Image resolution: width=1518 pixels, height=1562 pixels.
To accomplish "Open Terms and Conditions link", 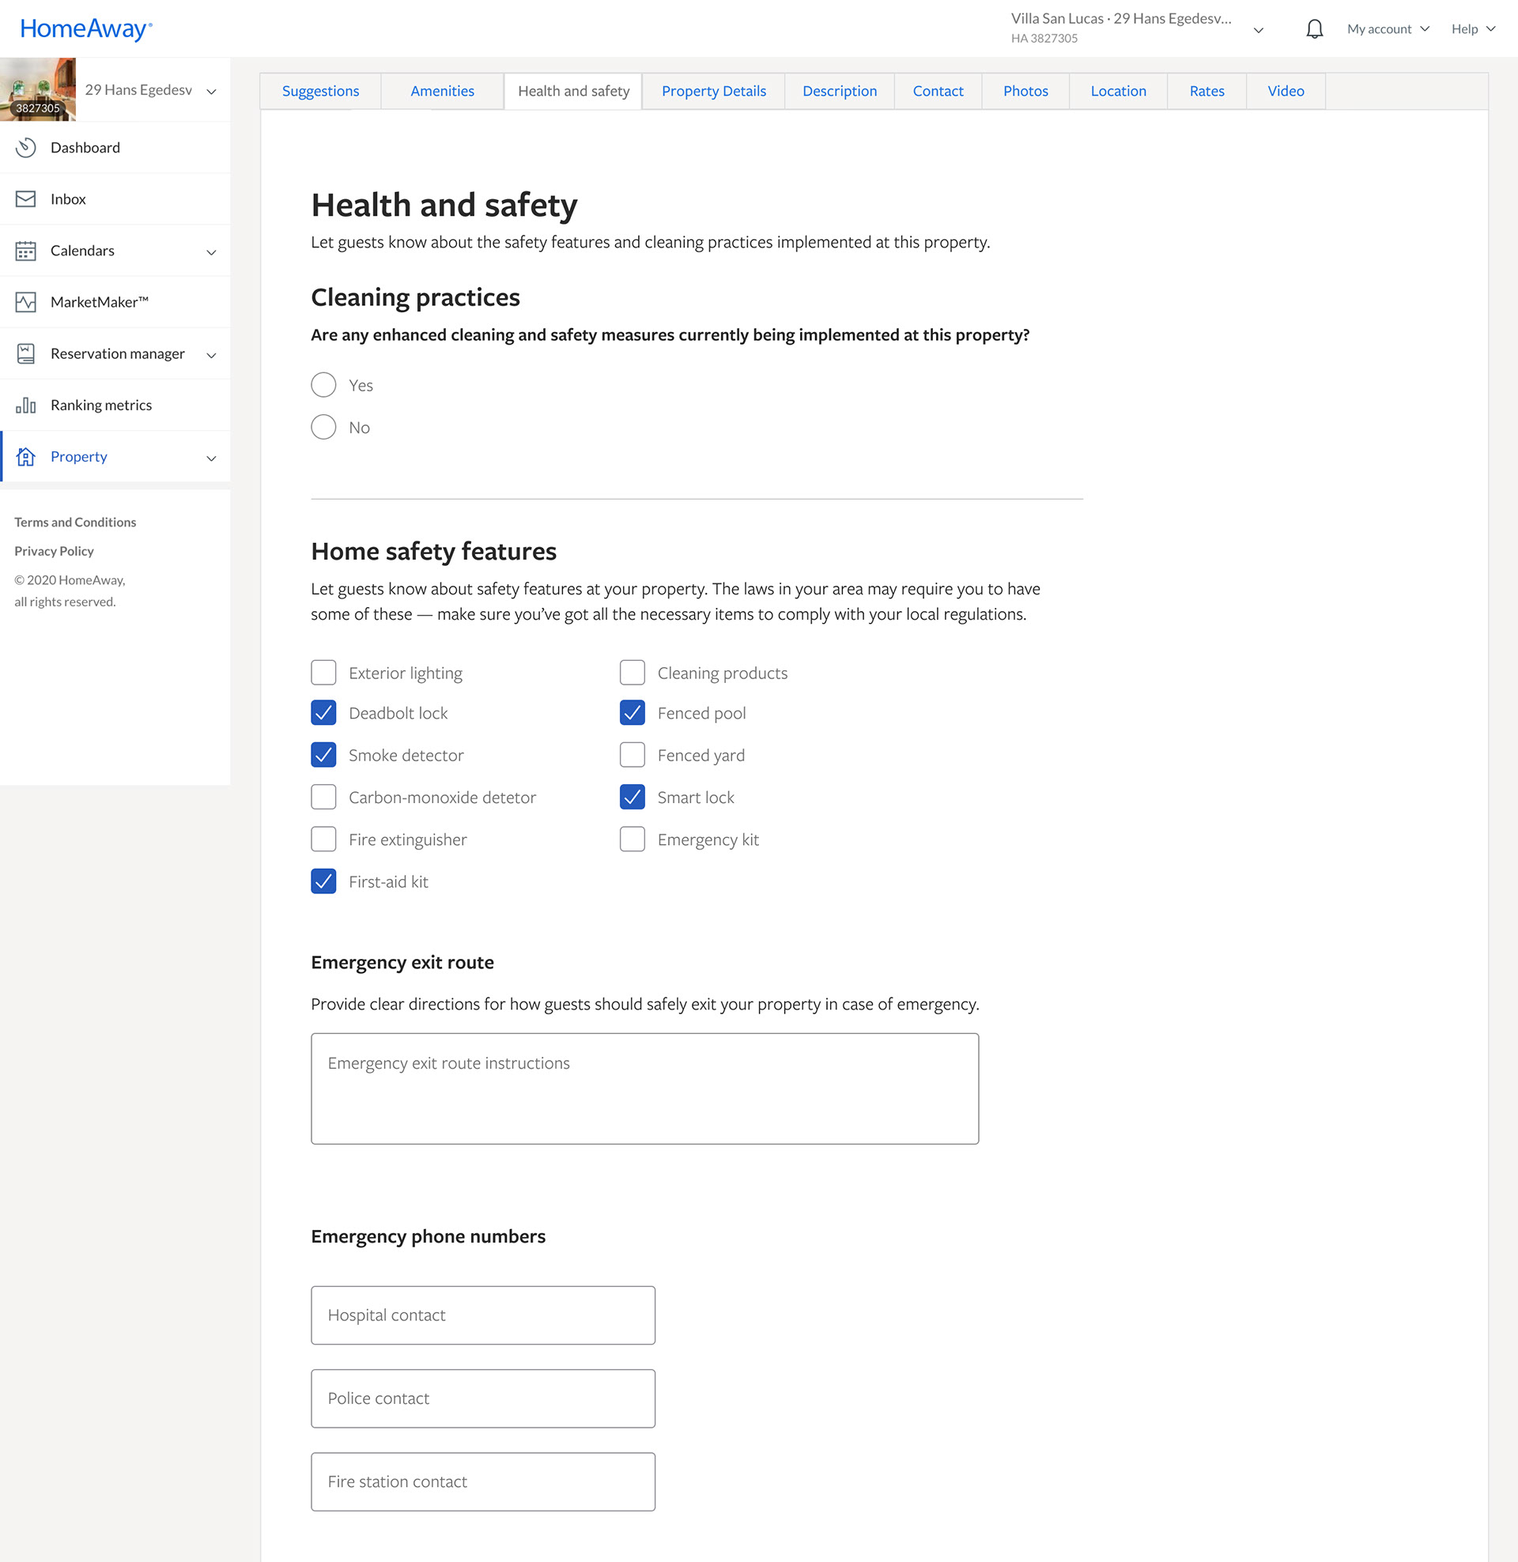I will [75, 522].
